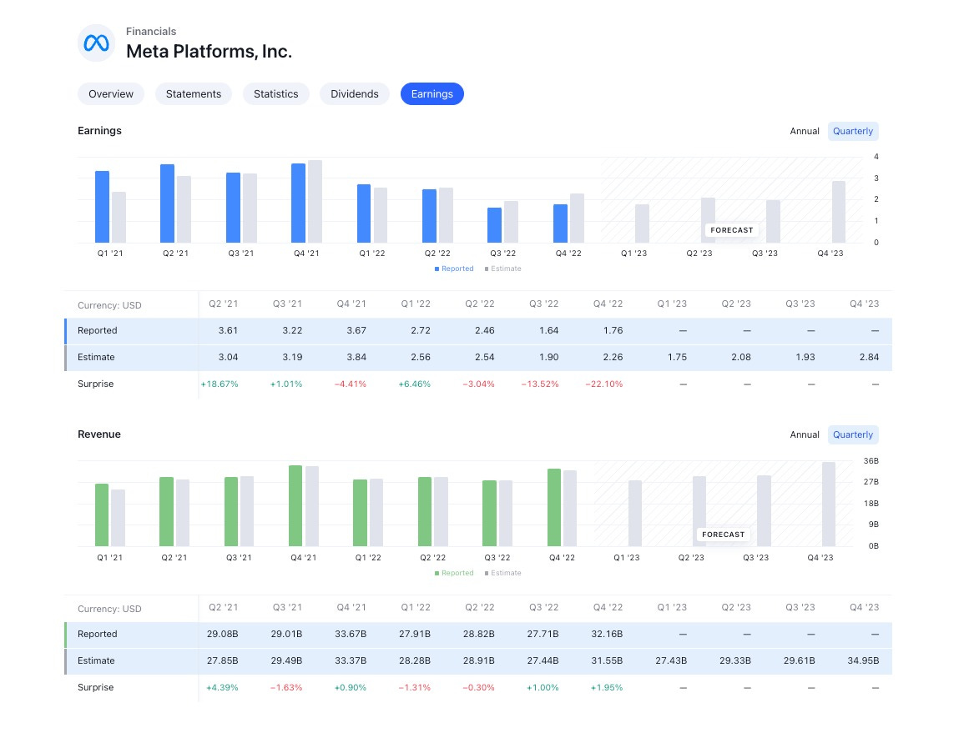Image resolution: width=964 pixels, height=743 pixels.
Task: Switch to the Statements tab
Action: (193, 94)
